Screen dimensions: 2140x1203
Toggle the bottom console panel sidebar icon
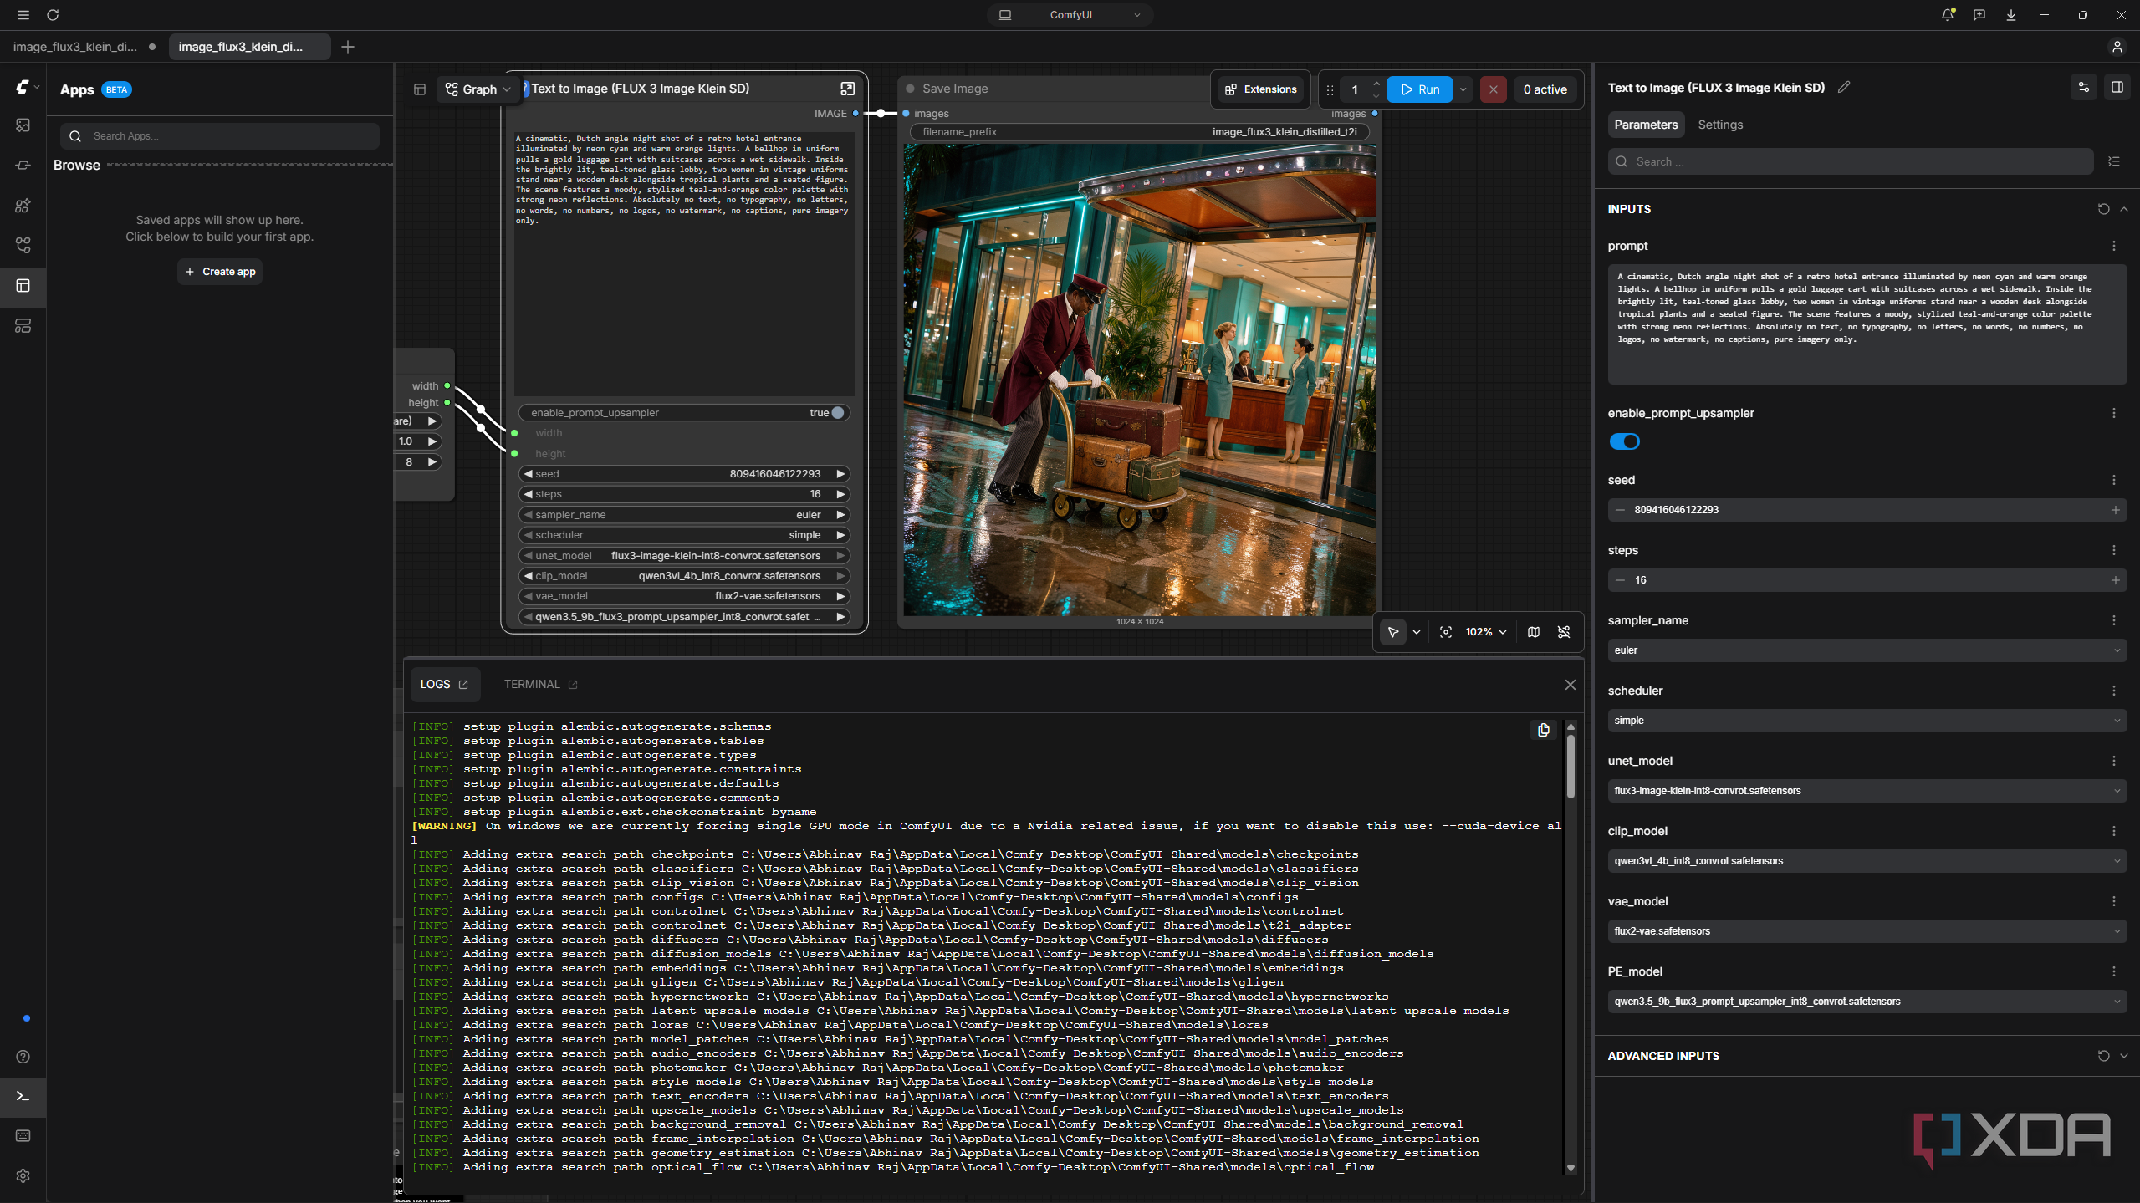click(23, 1096)
